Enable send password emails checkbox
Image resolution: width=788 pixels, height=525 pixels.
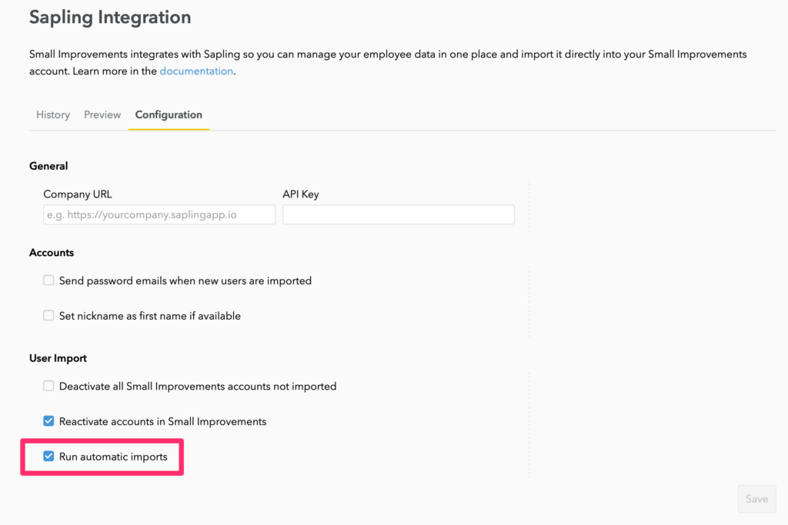point(48,280)
